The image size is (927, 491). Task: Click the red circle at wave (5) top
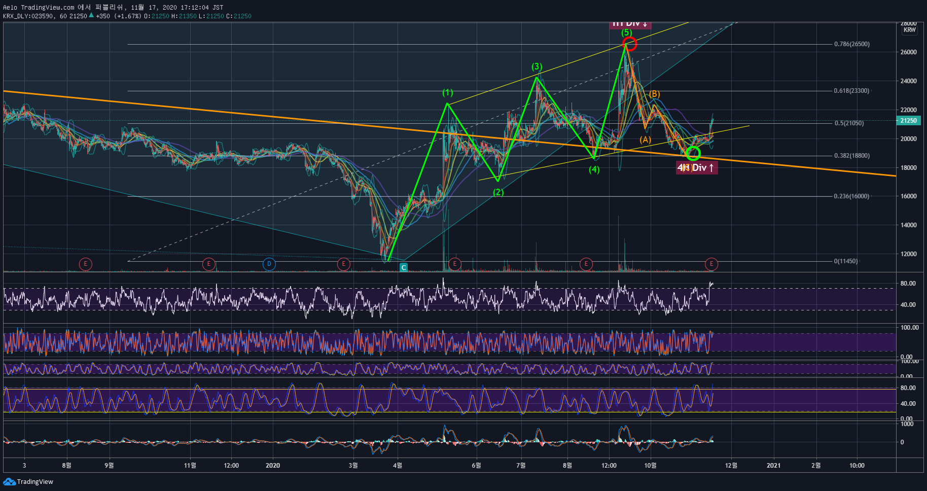(x=629, y=44)
